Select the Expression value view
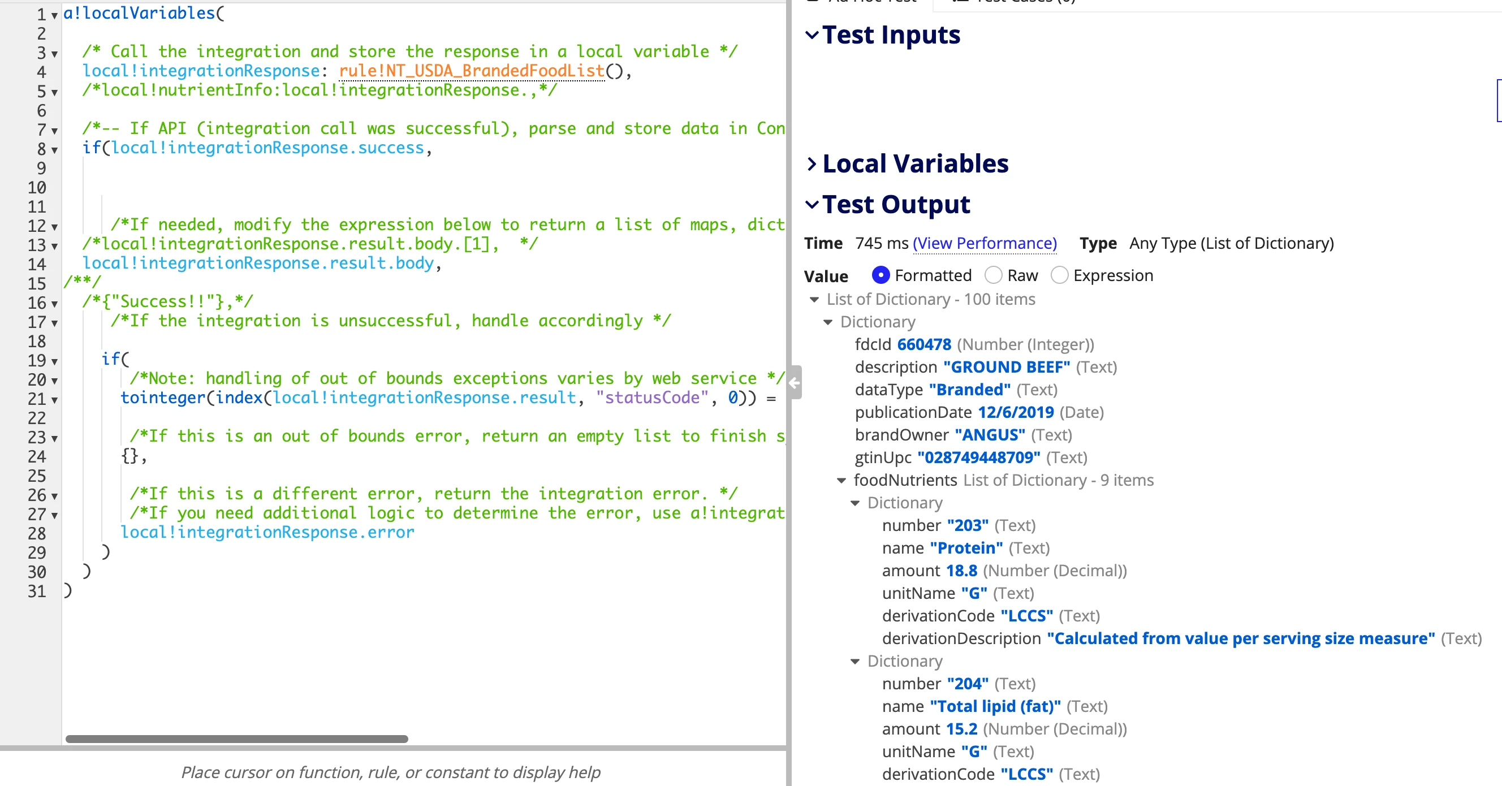 pos(1059,275)
